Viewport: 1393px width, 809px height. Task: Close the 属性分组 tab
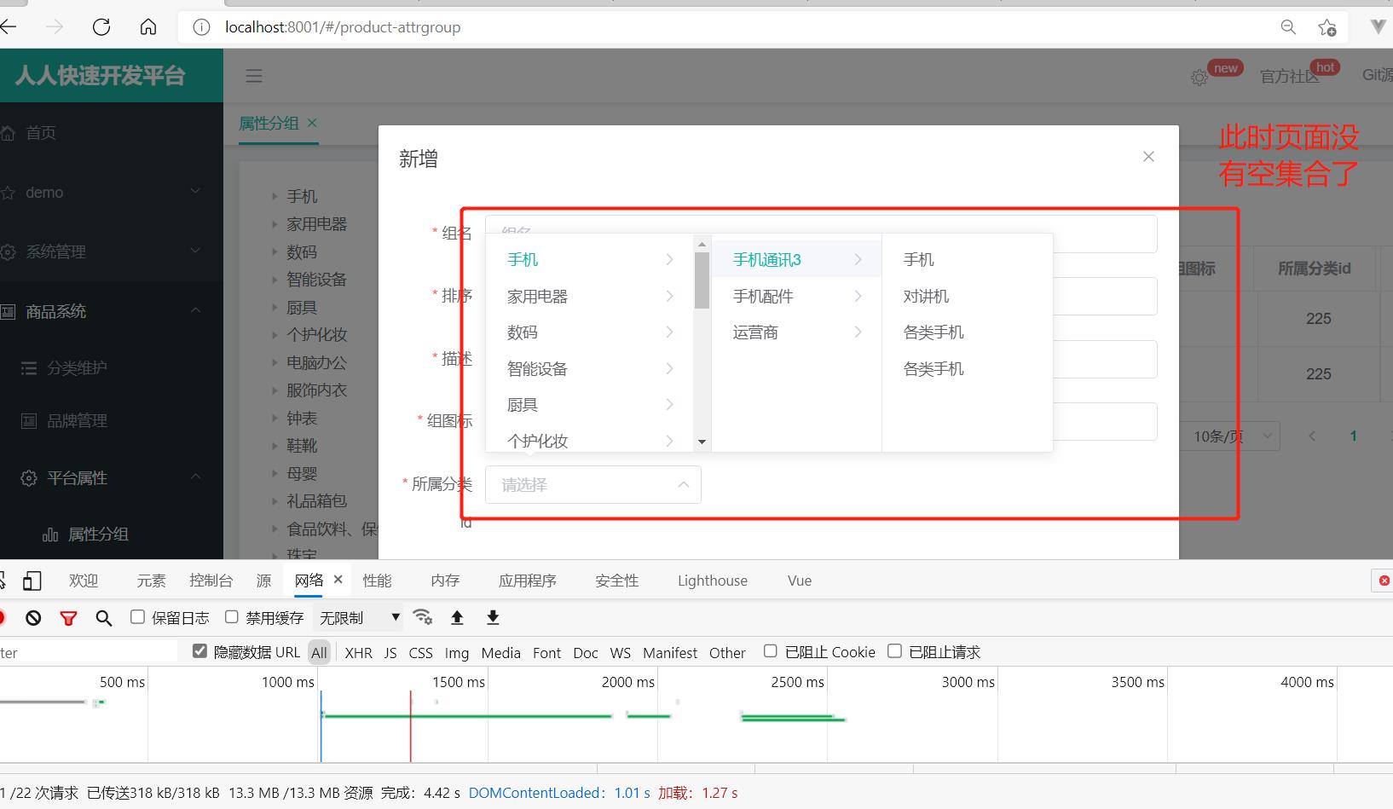tap(312, 123)
